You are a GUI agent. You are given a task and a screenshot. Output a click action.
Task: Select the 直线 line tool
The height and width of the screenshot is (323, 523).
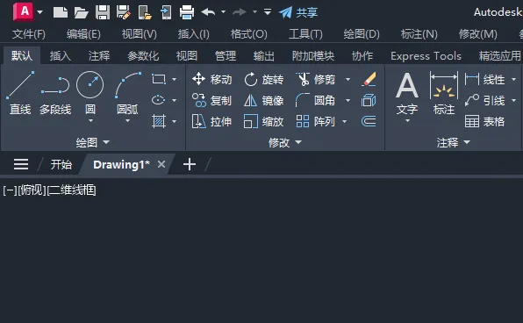(x=20, y=93)
